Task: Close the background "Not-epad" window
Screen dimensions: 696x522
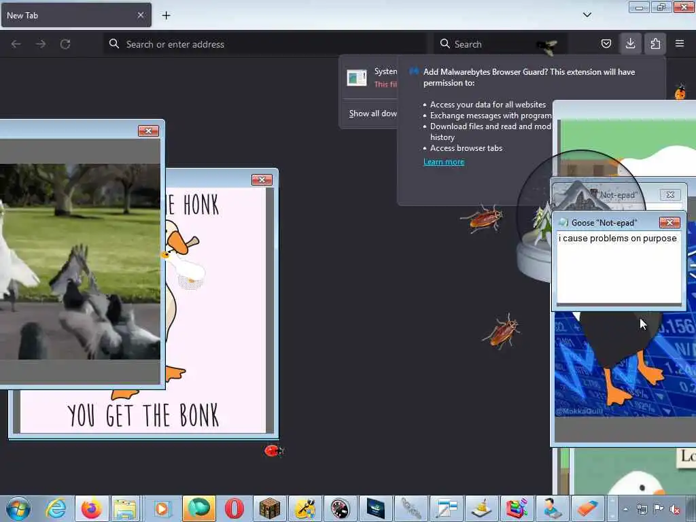Action: point(670,195)
